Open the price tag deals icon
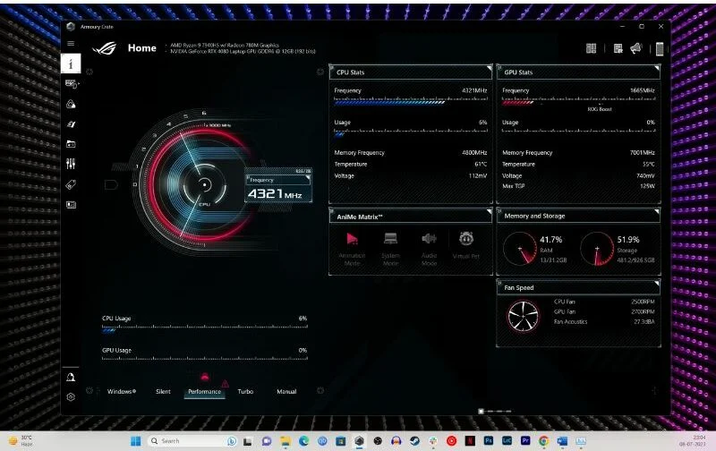Viewport: 716px width, 451px height. tap(71, 184)
